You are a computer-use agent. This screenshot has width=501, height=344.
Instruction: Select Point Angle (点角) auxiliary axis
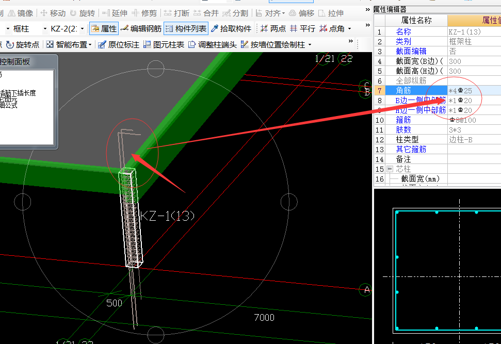[x=332, y=29]
